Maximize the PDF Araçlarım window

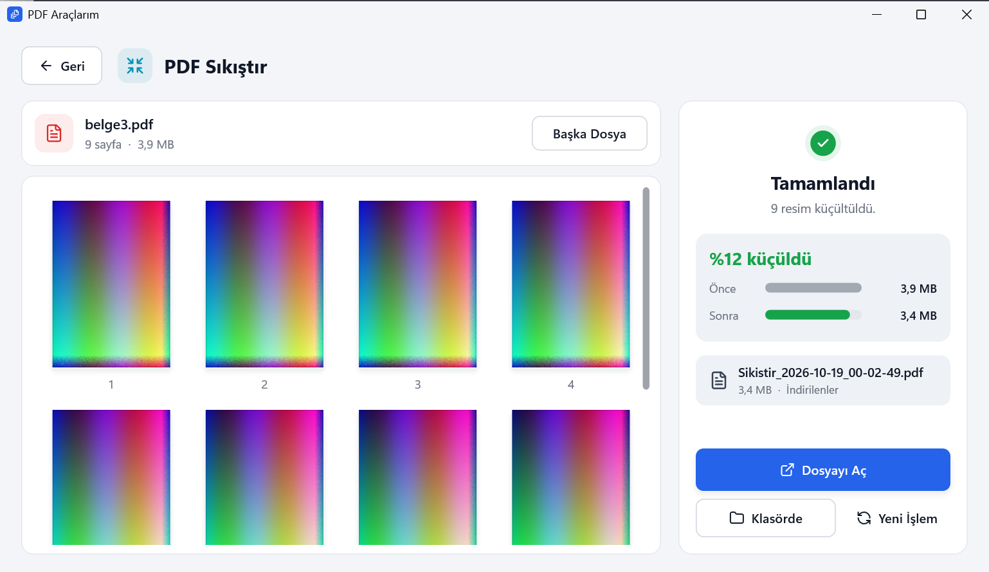(921, 14)
